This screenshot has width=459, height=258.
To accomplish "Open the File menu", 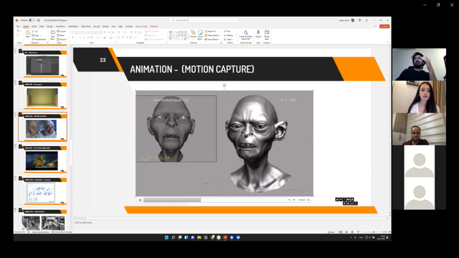I will 18,26.
